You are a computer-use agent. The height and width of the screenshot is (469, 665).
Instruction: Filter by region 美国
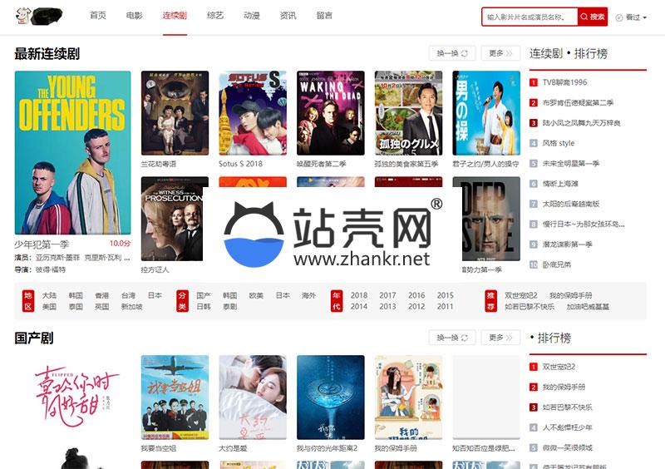(x=49, y=307)
